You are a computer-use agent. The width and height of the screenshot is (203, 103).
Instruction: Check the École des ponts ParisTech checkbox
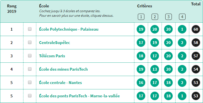click(x=30, y=96)
